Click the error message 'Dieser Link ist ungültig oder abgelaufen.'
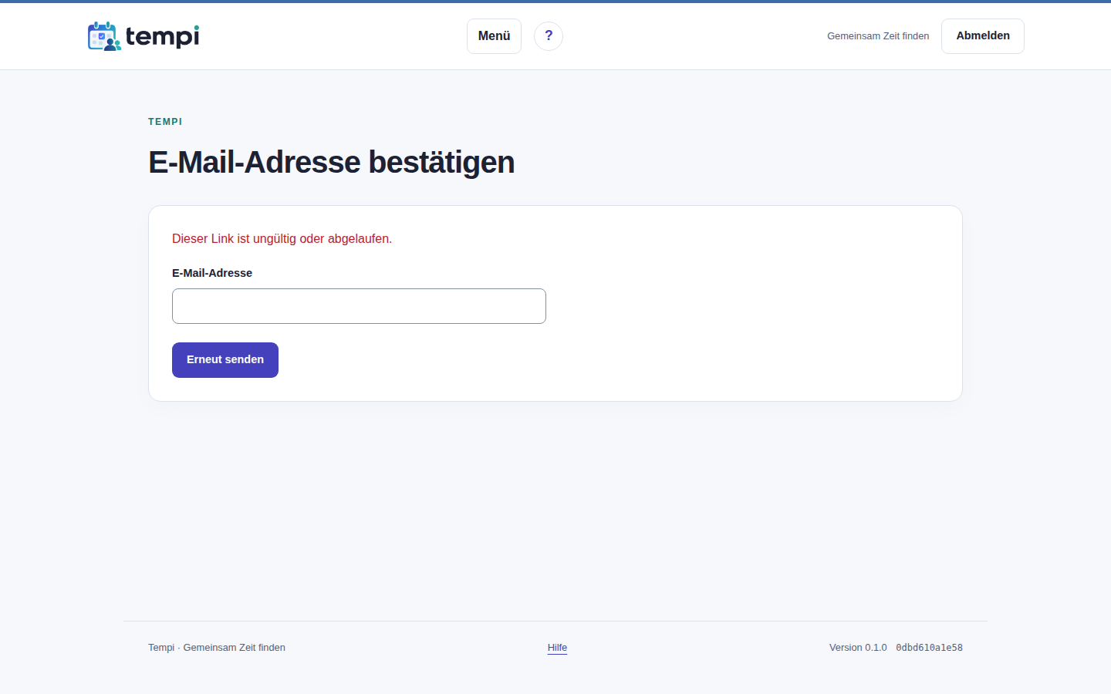 [282, 239]
